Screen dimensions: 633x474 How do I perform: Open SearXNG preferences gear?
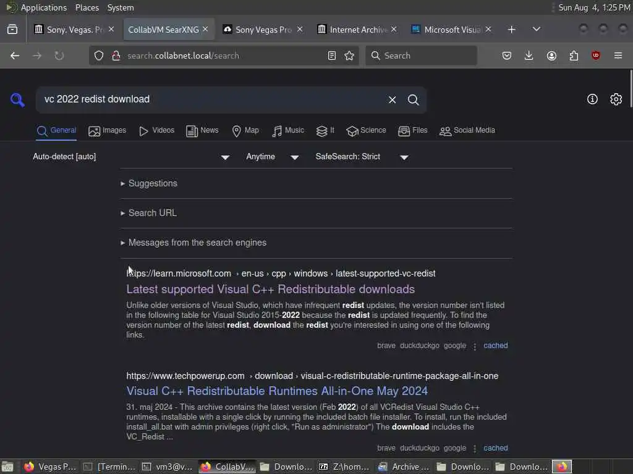tap(616, 99)
